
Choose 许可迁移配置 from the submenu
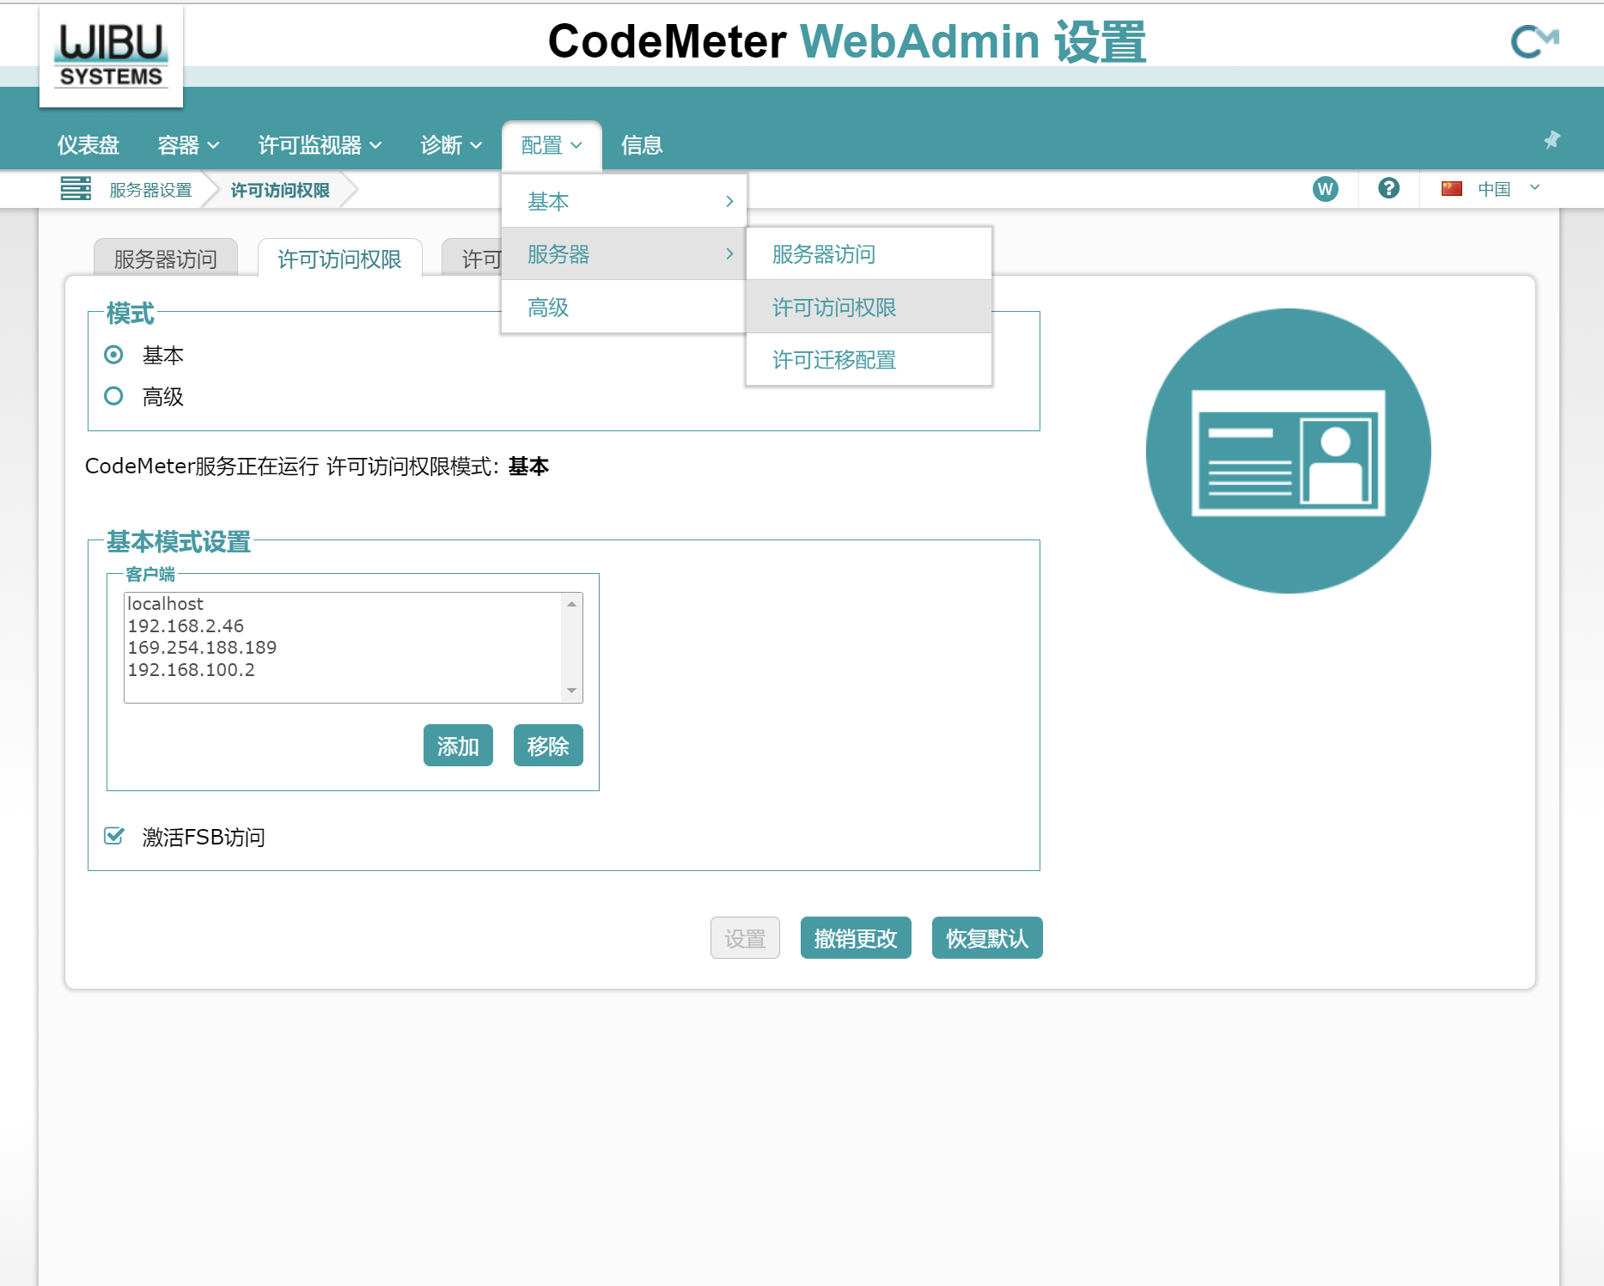click(833, 360)
